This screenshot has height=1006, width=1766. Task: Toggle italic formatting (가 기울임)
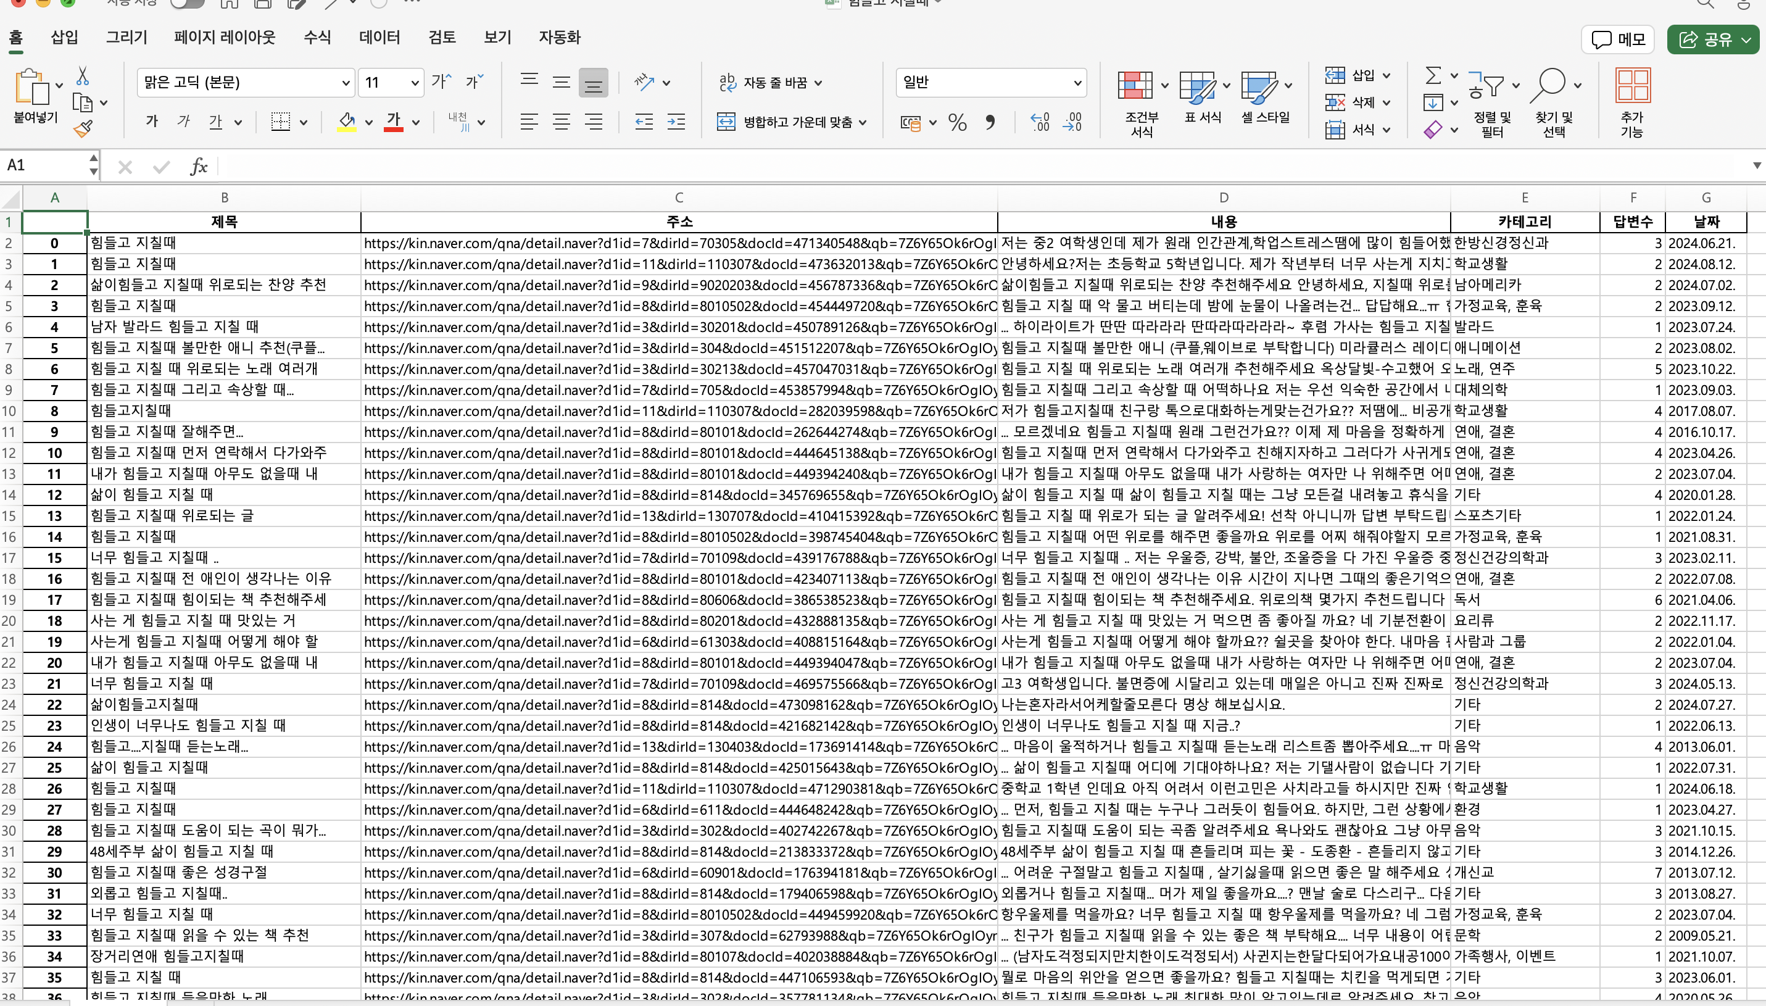pos(183,122)
